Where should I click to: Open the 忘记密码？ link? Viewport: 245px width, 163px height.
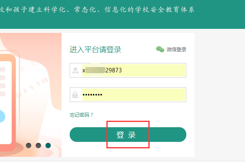[x=81, y=115]
